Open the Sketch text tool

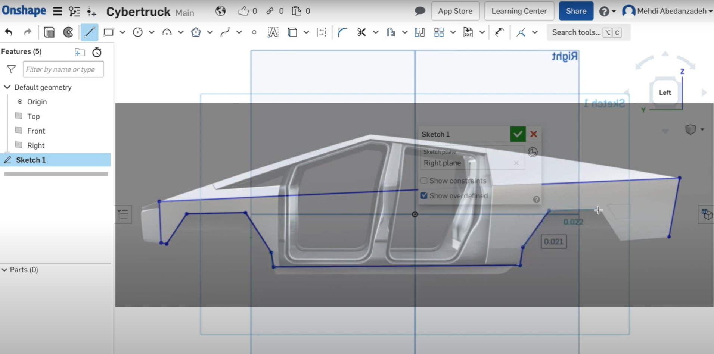[x=273, y=32]
